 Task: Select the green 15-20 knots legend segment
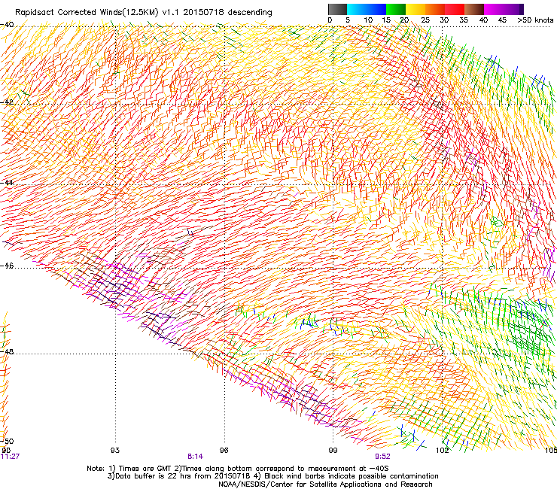click(396, 9)
